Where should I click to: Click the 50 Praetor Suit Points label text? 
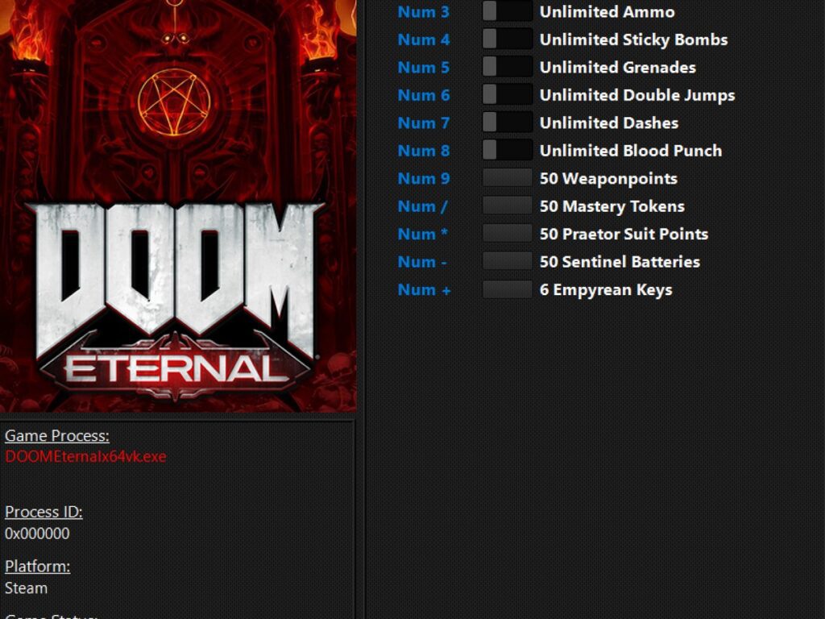[624, 234]
